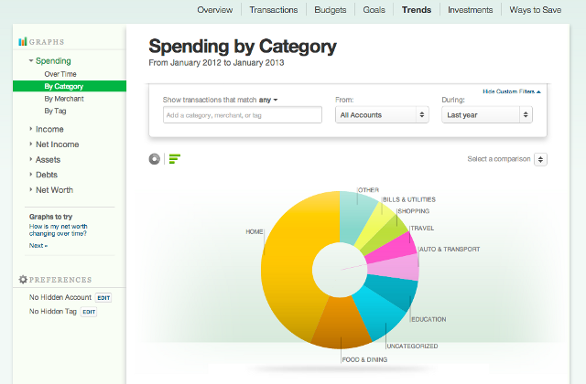Screen dimensions: 586x384
Task: Open the Transactions tab
Action: click(274, 10)
